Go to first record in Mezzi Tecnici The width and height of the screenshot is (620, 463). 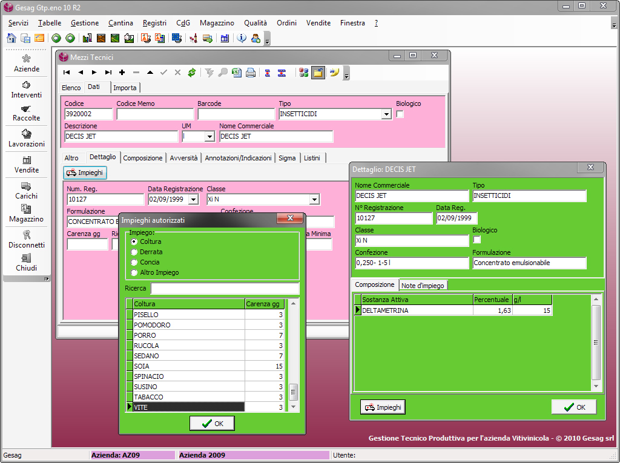[x=67, y=73]
